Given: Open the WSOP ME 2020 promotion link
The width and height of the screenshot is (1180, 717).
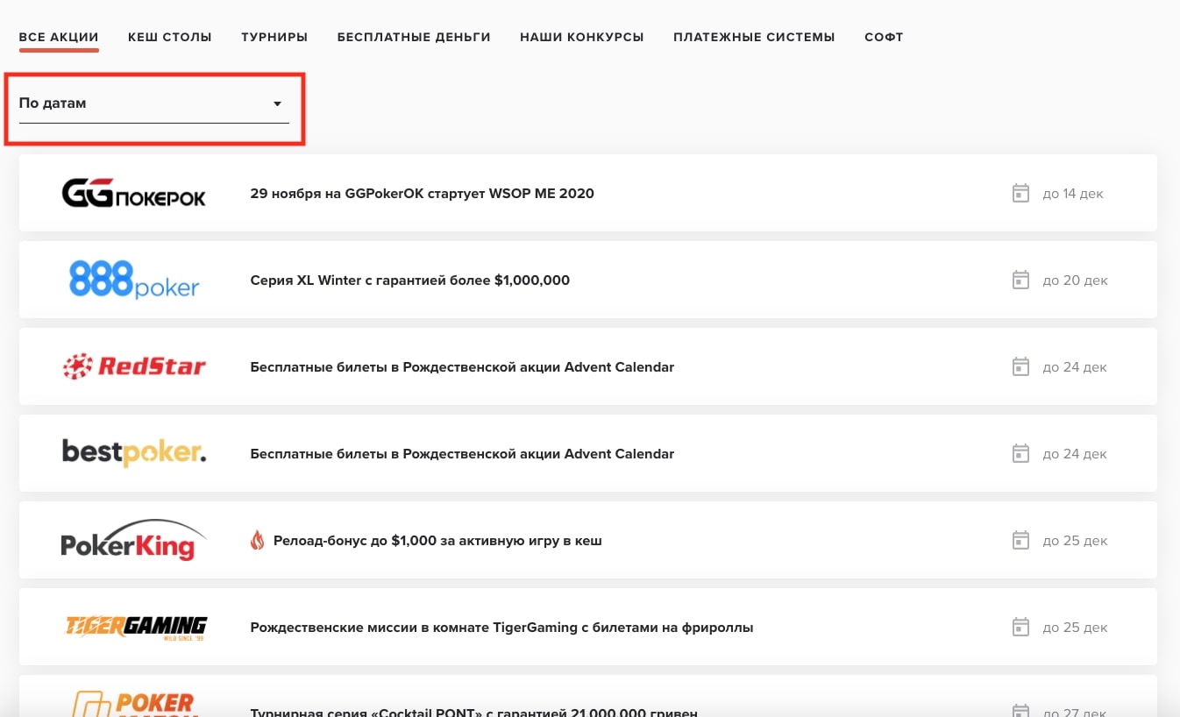Looking at the screenshot, I should [x=422, y=193].
